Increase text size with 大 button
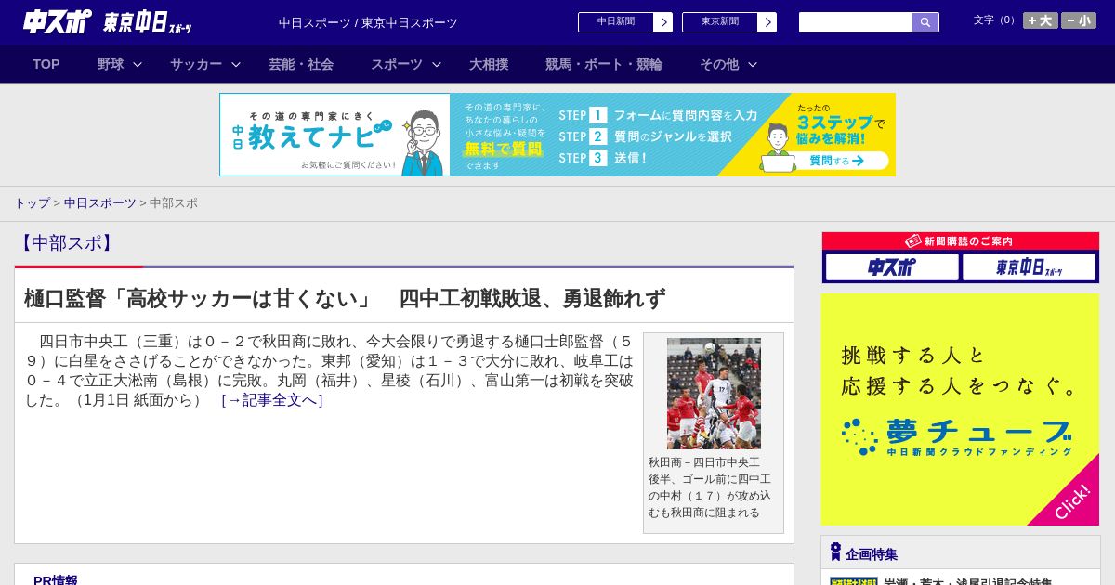 [x=1041, y=20]
